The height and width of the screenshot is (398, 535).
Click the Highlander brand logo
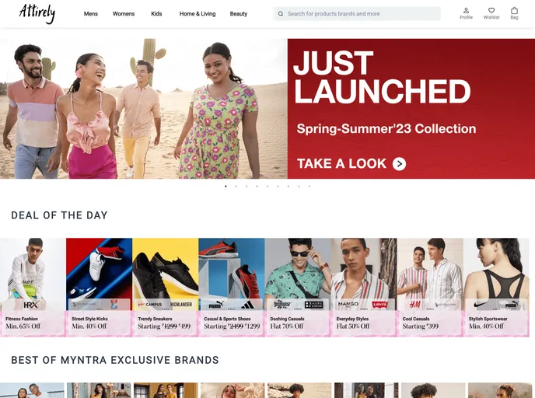(x=181, y=304)
